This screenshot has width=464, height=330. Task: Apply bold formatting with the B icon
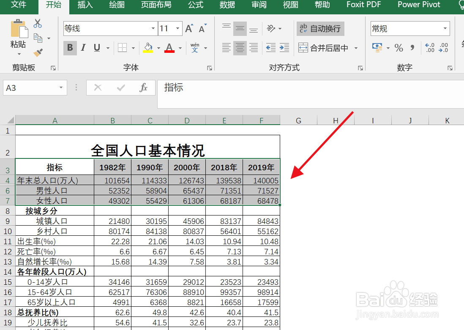pos(69,48)
